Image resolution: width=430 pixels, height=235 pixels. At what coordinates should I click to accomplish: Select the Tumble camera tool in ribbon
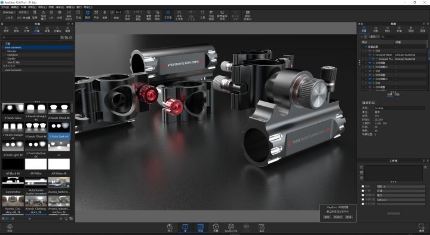(x=87, y=14)
